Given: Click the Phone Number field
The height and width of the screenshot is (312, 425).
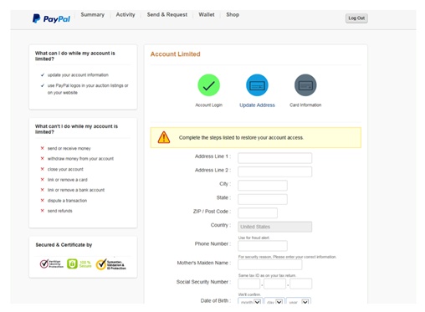Looking at the screenshot, I should (263, 246).
